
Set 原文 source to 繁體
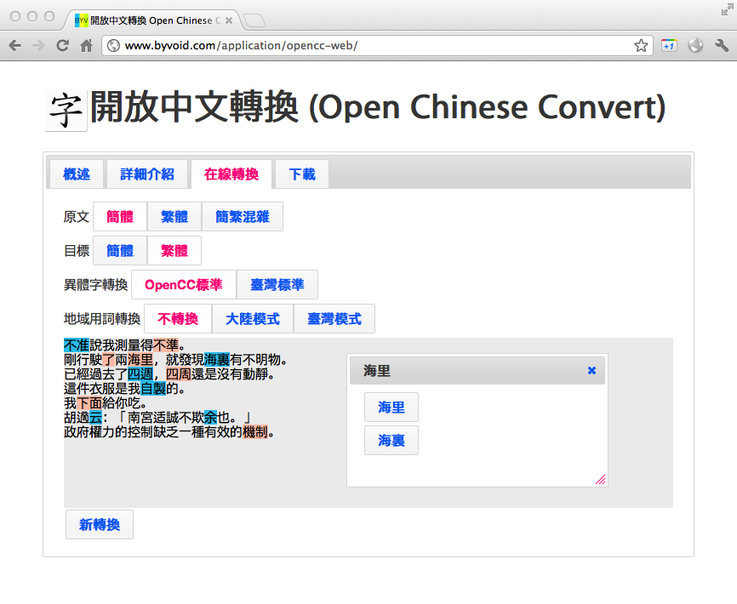click(174, 217)
